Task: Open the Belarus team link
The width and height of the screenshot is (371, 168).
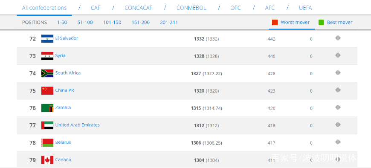Action: click(x=63, y=142)
